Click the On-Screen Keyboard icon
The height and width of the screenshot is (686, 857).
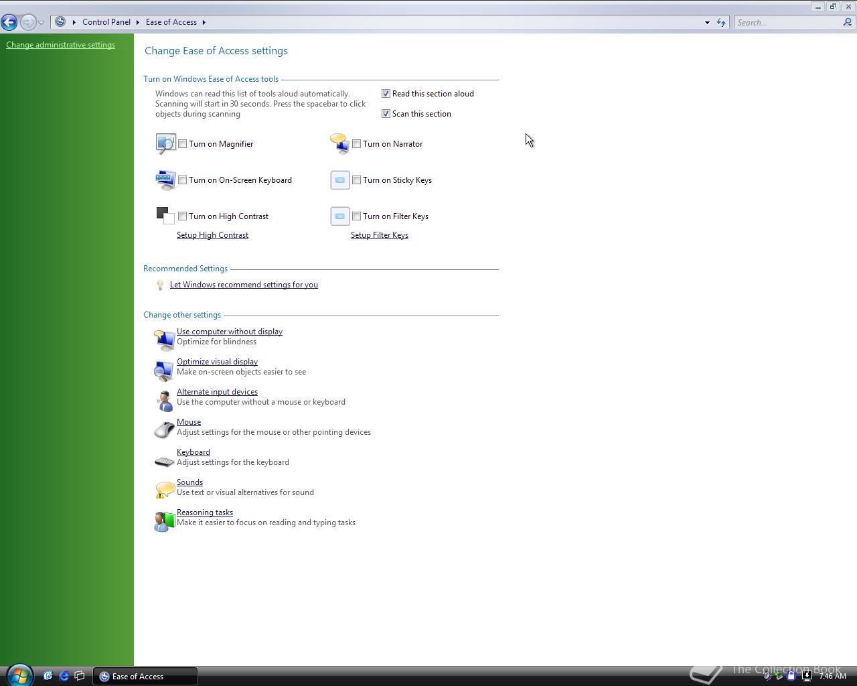click(x=165, y=180)
